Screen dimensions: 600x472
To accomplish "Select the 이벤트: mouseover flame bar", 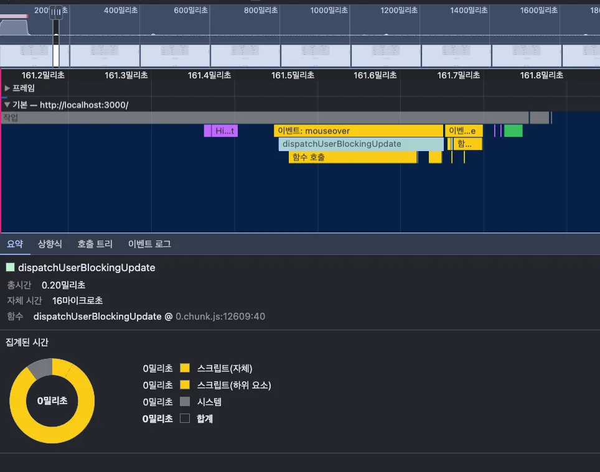I will coord(358,131).
